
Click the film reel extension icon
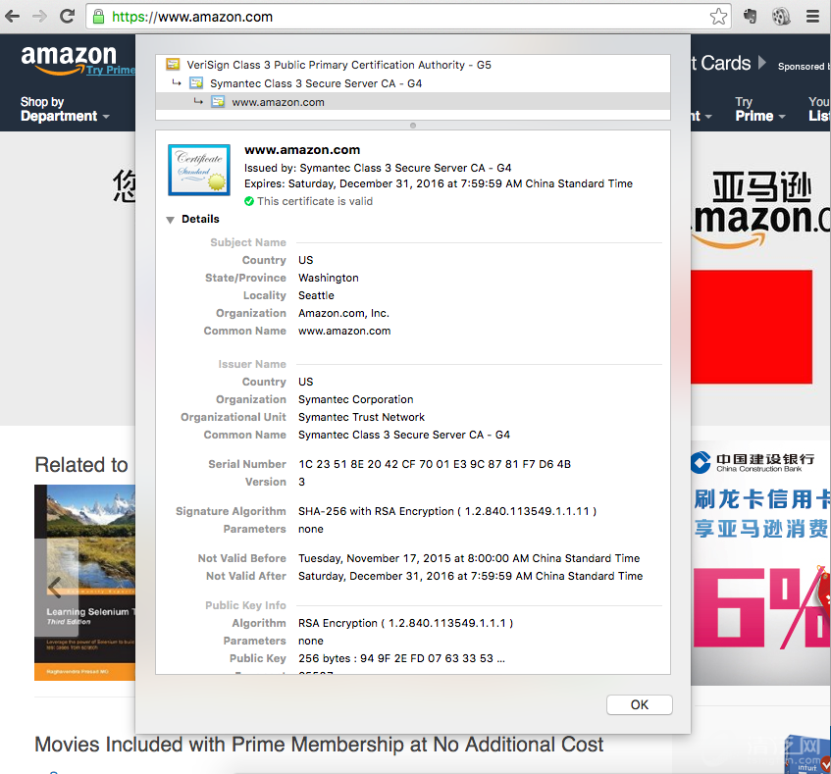click(781, 17)
